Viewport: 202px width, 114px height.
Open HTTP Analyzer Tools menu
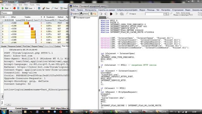[32, 5]
